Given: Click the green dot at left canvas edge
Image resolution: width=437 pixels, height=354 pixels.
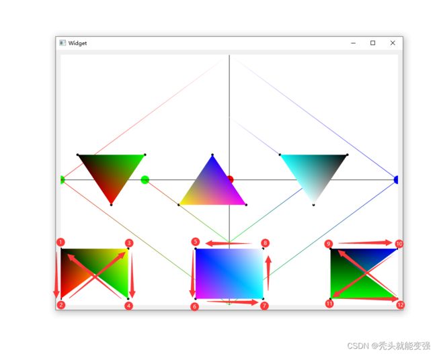Looking at the screenshot, I should pyautogui.click(x=63, y=179).
